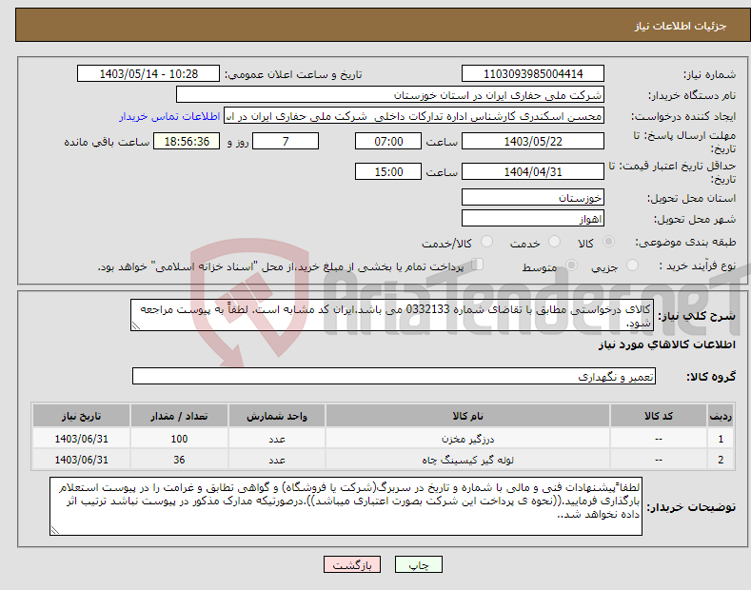Select the خدمت radio button

tap(554, 242)
